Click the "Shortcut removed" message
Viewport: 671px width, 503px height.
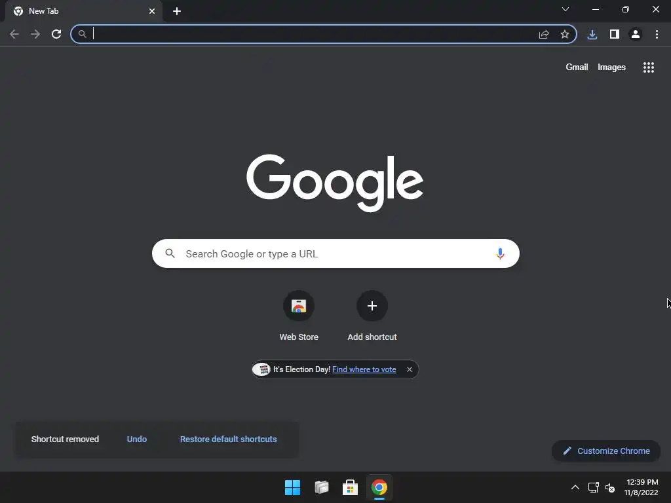tap(65, 439)
